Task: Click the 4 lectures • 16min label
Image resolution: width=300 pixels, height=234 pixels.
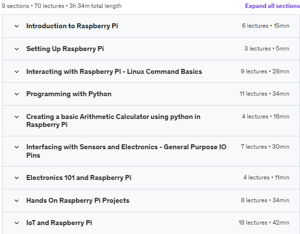Action: pos(266,117)
